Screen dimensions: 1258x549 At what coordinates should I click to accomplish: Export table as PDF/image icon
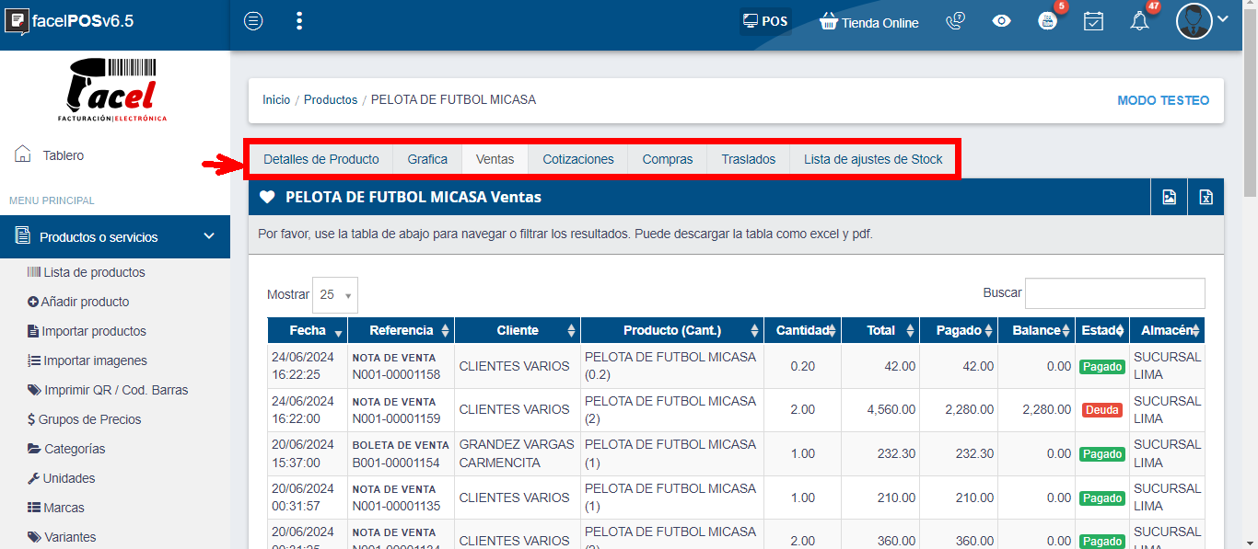1170,197
